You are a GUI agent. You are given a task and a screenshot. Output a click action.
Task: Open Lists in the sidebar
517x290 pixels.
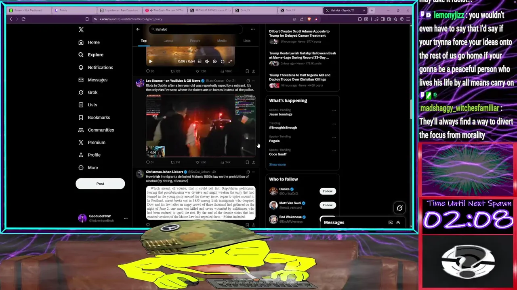point(88,105)
